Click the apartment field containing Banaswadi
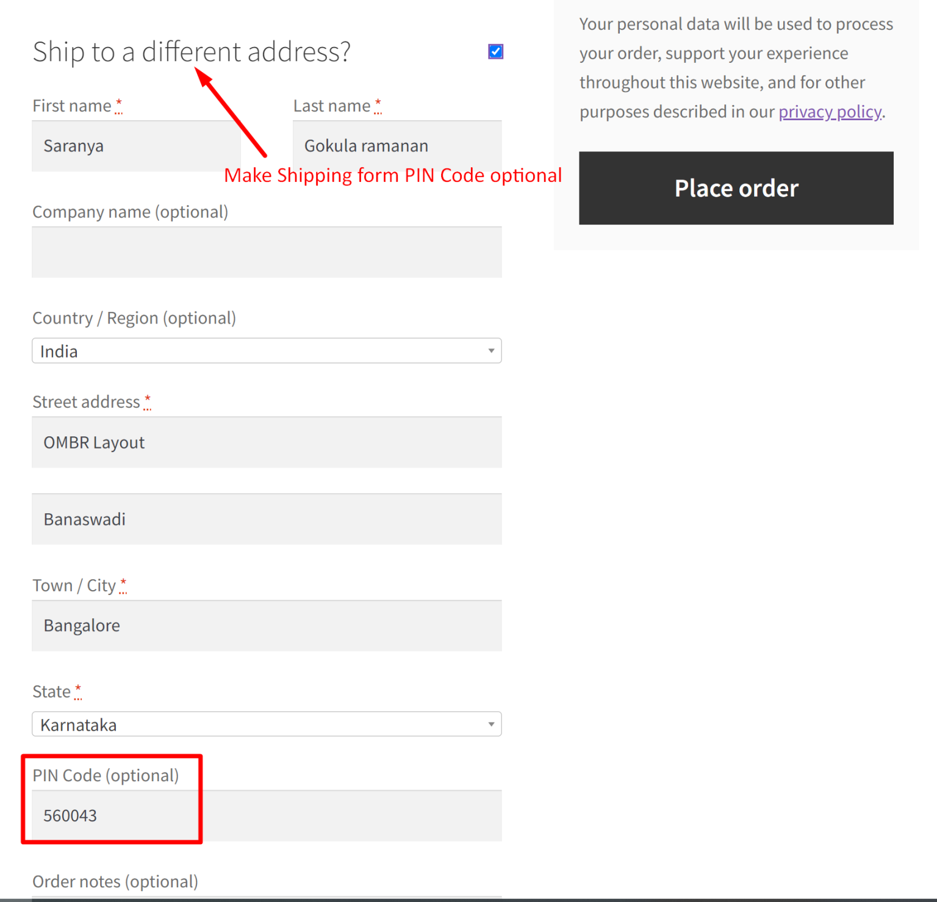Screen dimensions: 937x902 coord(267,519)
